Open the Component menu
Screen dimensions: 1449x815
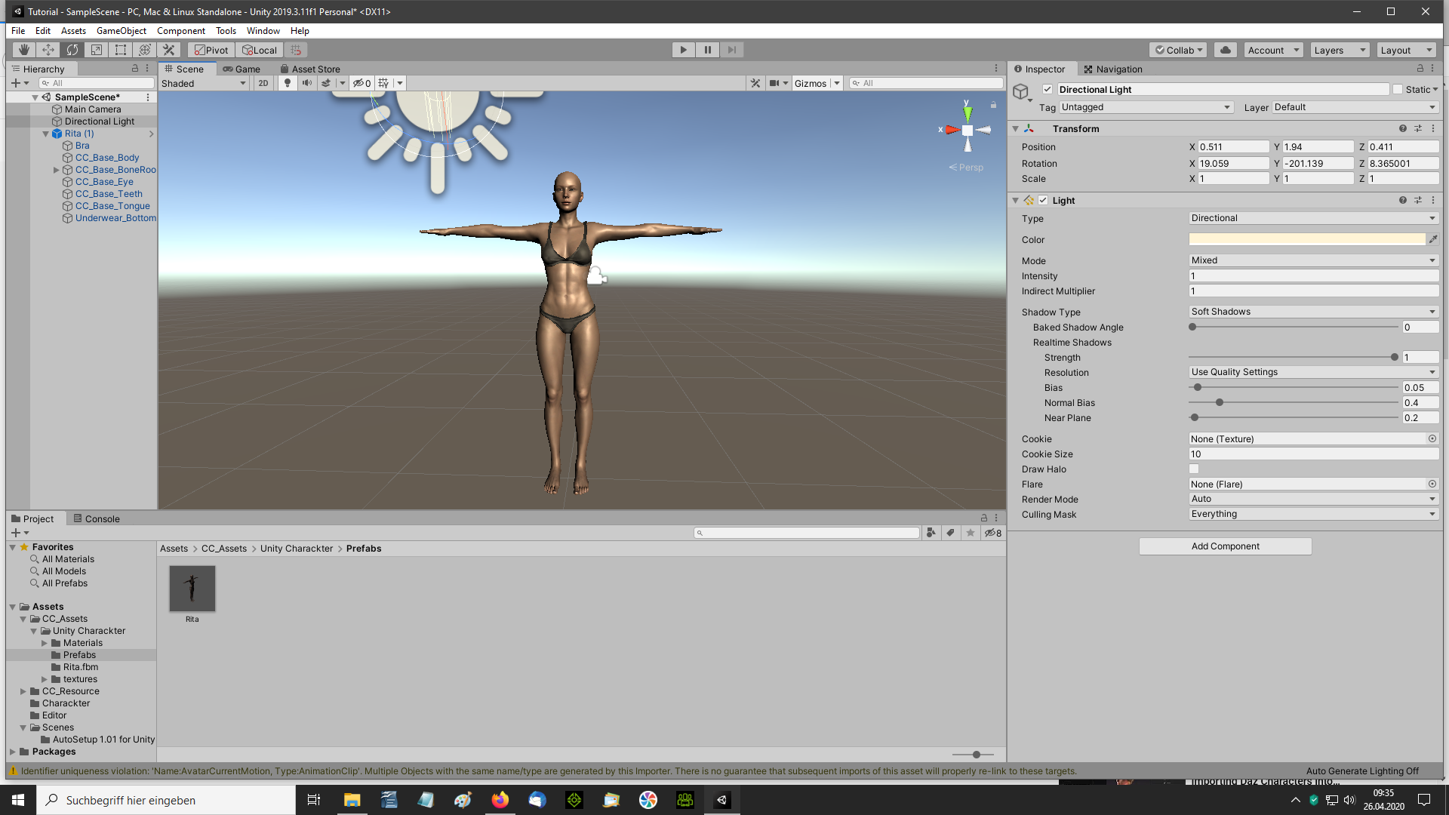coord(181,31)
